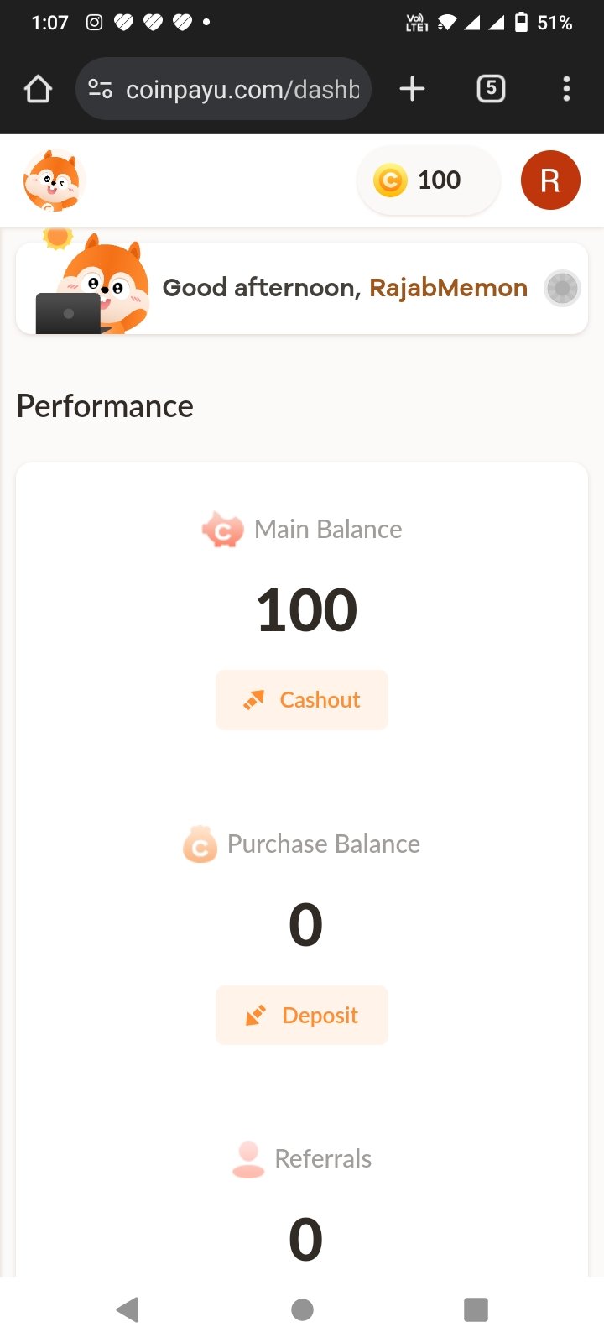
Task: Click the Deposit button
Action: [x=302, y=1016]
